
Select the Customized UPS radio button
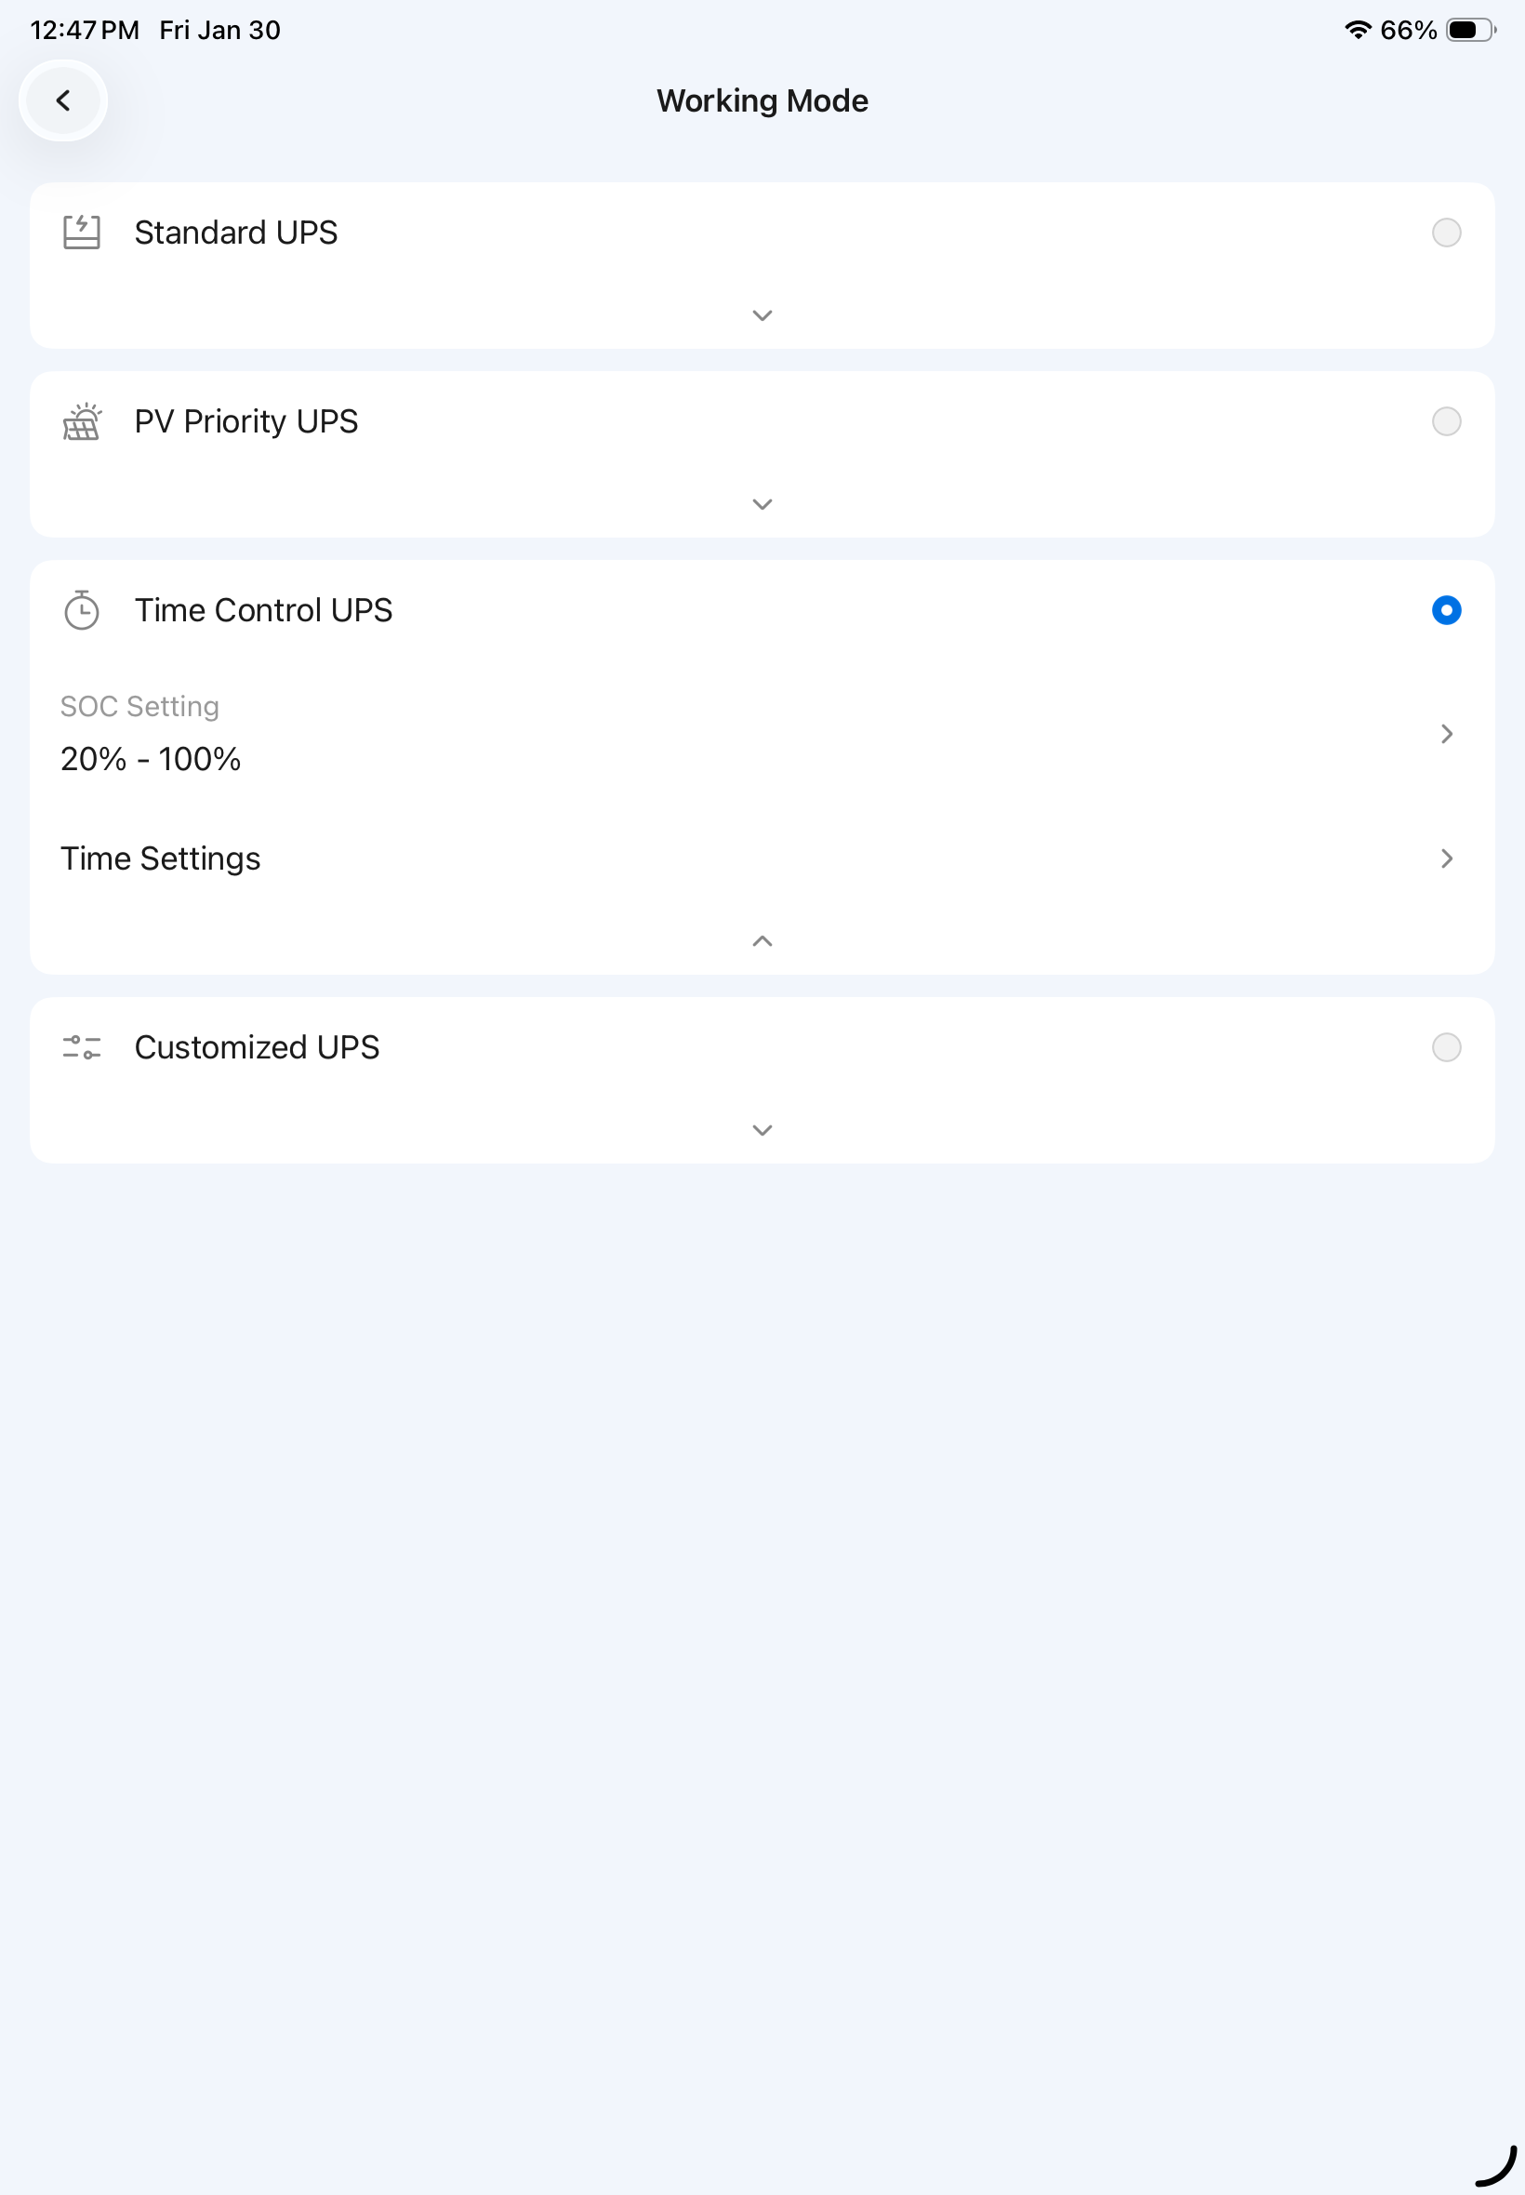pos(1446,1047)
